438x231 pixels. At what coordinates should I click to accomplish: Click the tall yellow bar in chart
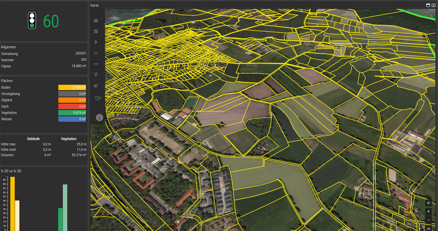(x=12, y=204)
